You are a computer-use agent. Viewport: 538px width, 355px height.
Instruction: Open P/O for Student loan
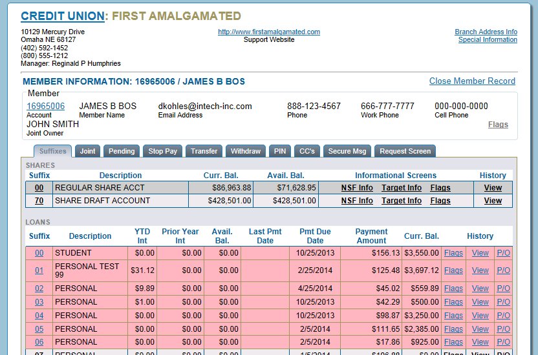click(503, 253)
